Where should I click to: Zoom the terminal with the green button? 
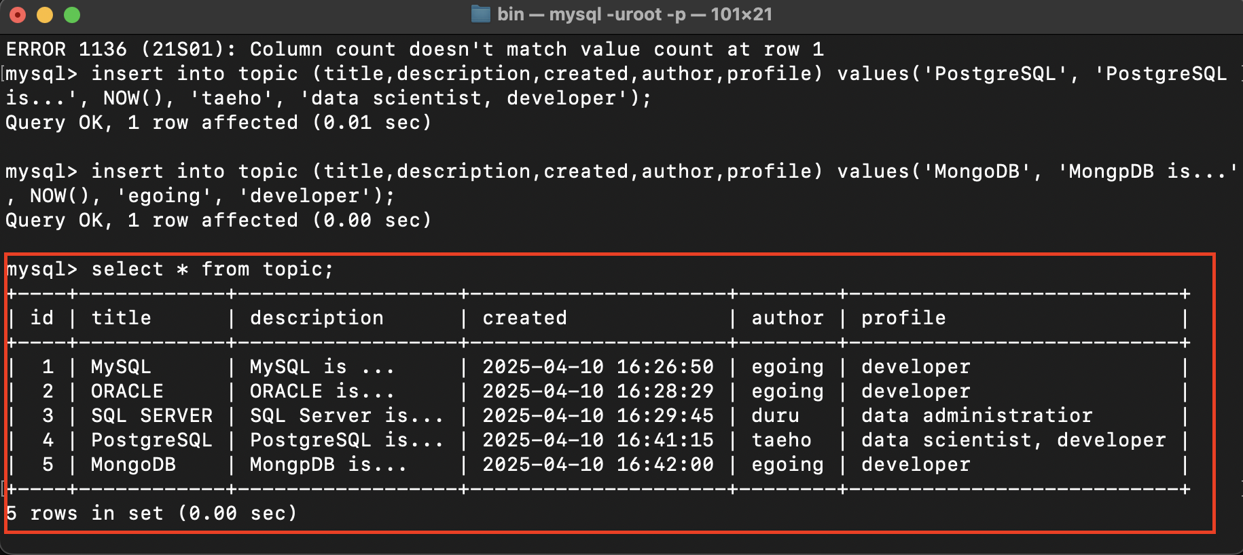[72, 15]
